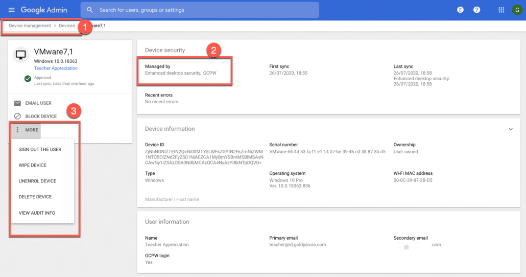Click the three-dot More icon
Viewport: 526px width, 277px height.
click(x=17, y=130)
